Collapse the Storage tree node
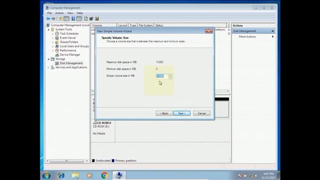320x180 pixels. point(48,59)
